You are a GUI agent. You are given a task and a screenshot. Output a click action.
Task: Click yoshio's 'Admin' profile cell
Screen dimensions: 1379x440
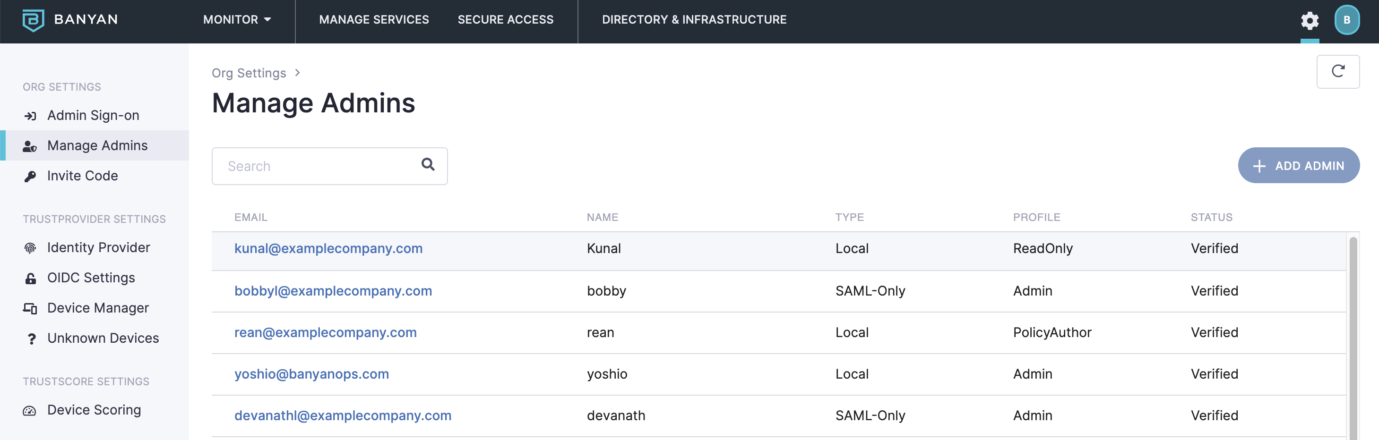(1032, 374)
